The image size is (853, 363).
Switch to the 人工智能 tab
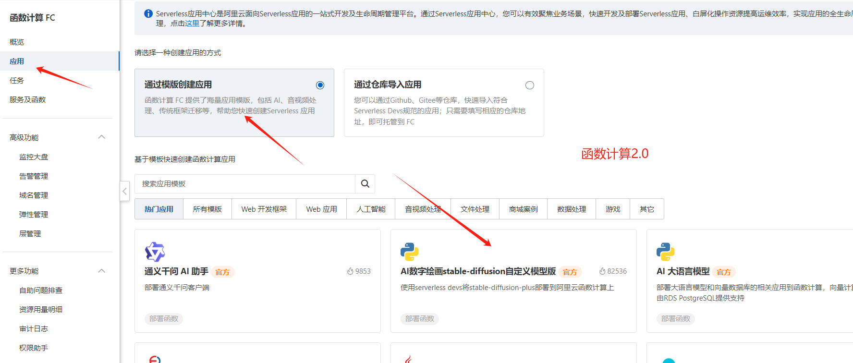click(x=371, y=209)
